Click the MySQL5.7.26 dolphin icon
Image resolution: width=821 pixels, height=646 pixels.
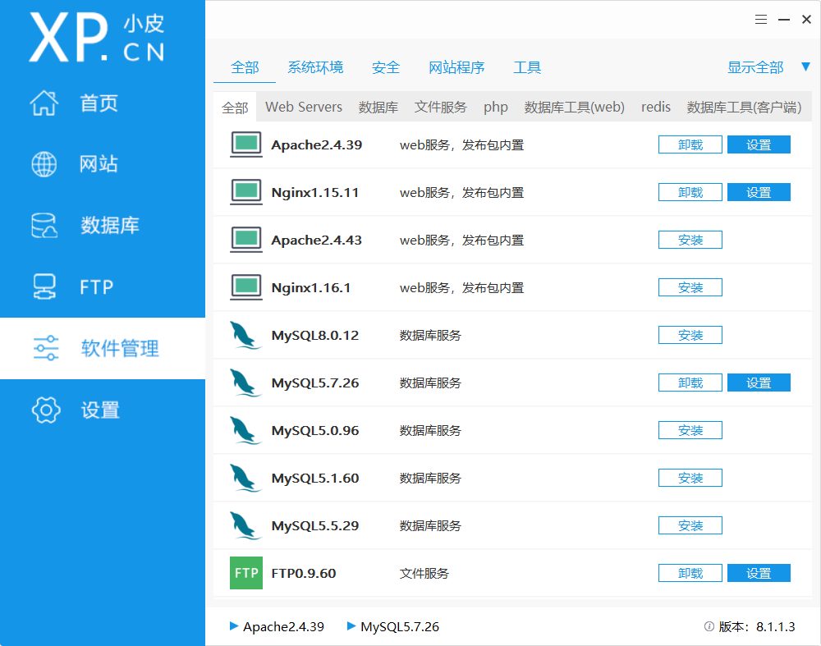point(245,383)
